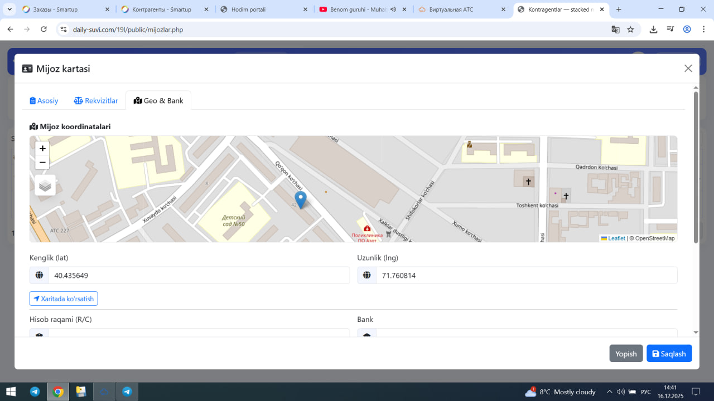Open the tab search dropdown arrow
Screen dimensions: 714x401
click(x=9, y=9)
